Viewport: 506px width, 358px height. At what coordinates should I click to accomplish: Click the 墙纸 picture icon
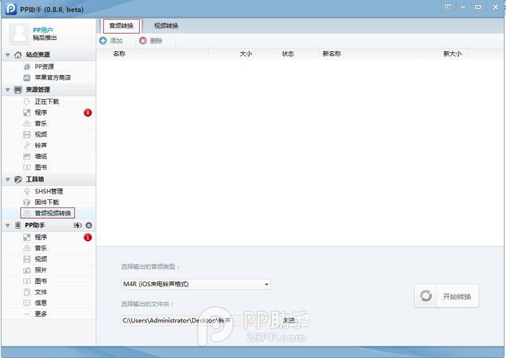click(27, 157)
